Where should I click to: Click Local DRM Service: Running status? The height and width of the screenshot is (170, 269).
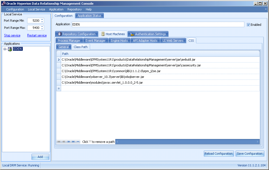click(x=21, y=165)
